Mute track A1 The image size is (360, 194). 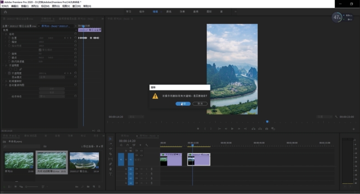click(x=142, y=169)
